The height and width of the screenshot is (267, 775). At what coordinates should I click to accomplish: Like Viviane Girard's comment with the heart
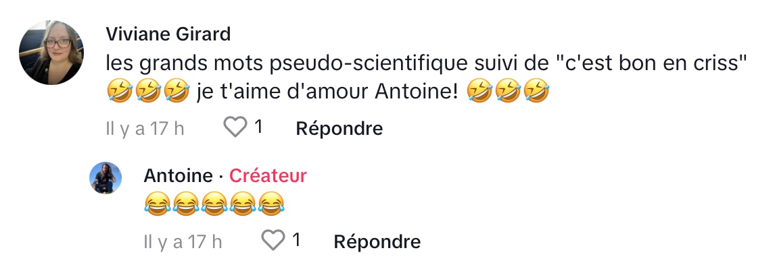click(235, 127)
